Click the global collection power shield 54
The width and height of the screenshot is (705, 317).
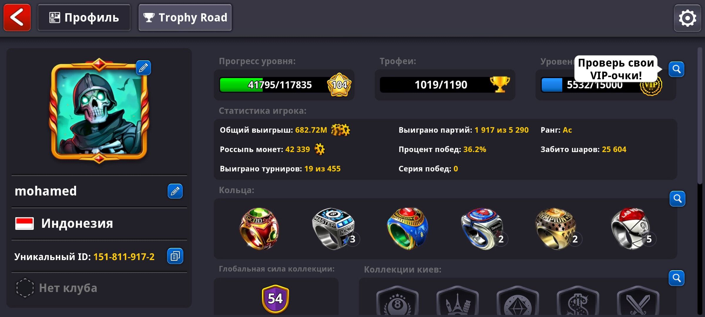(x=276, y=299)
